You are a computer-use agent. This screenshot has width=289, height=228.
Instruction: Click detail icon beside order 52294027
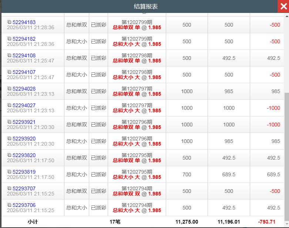[9, 105]
